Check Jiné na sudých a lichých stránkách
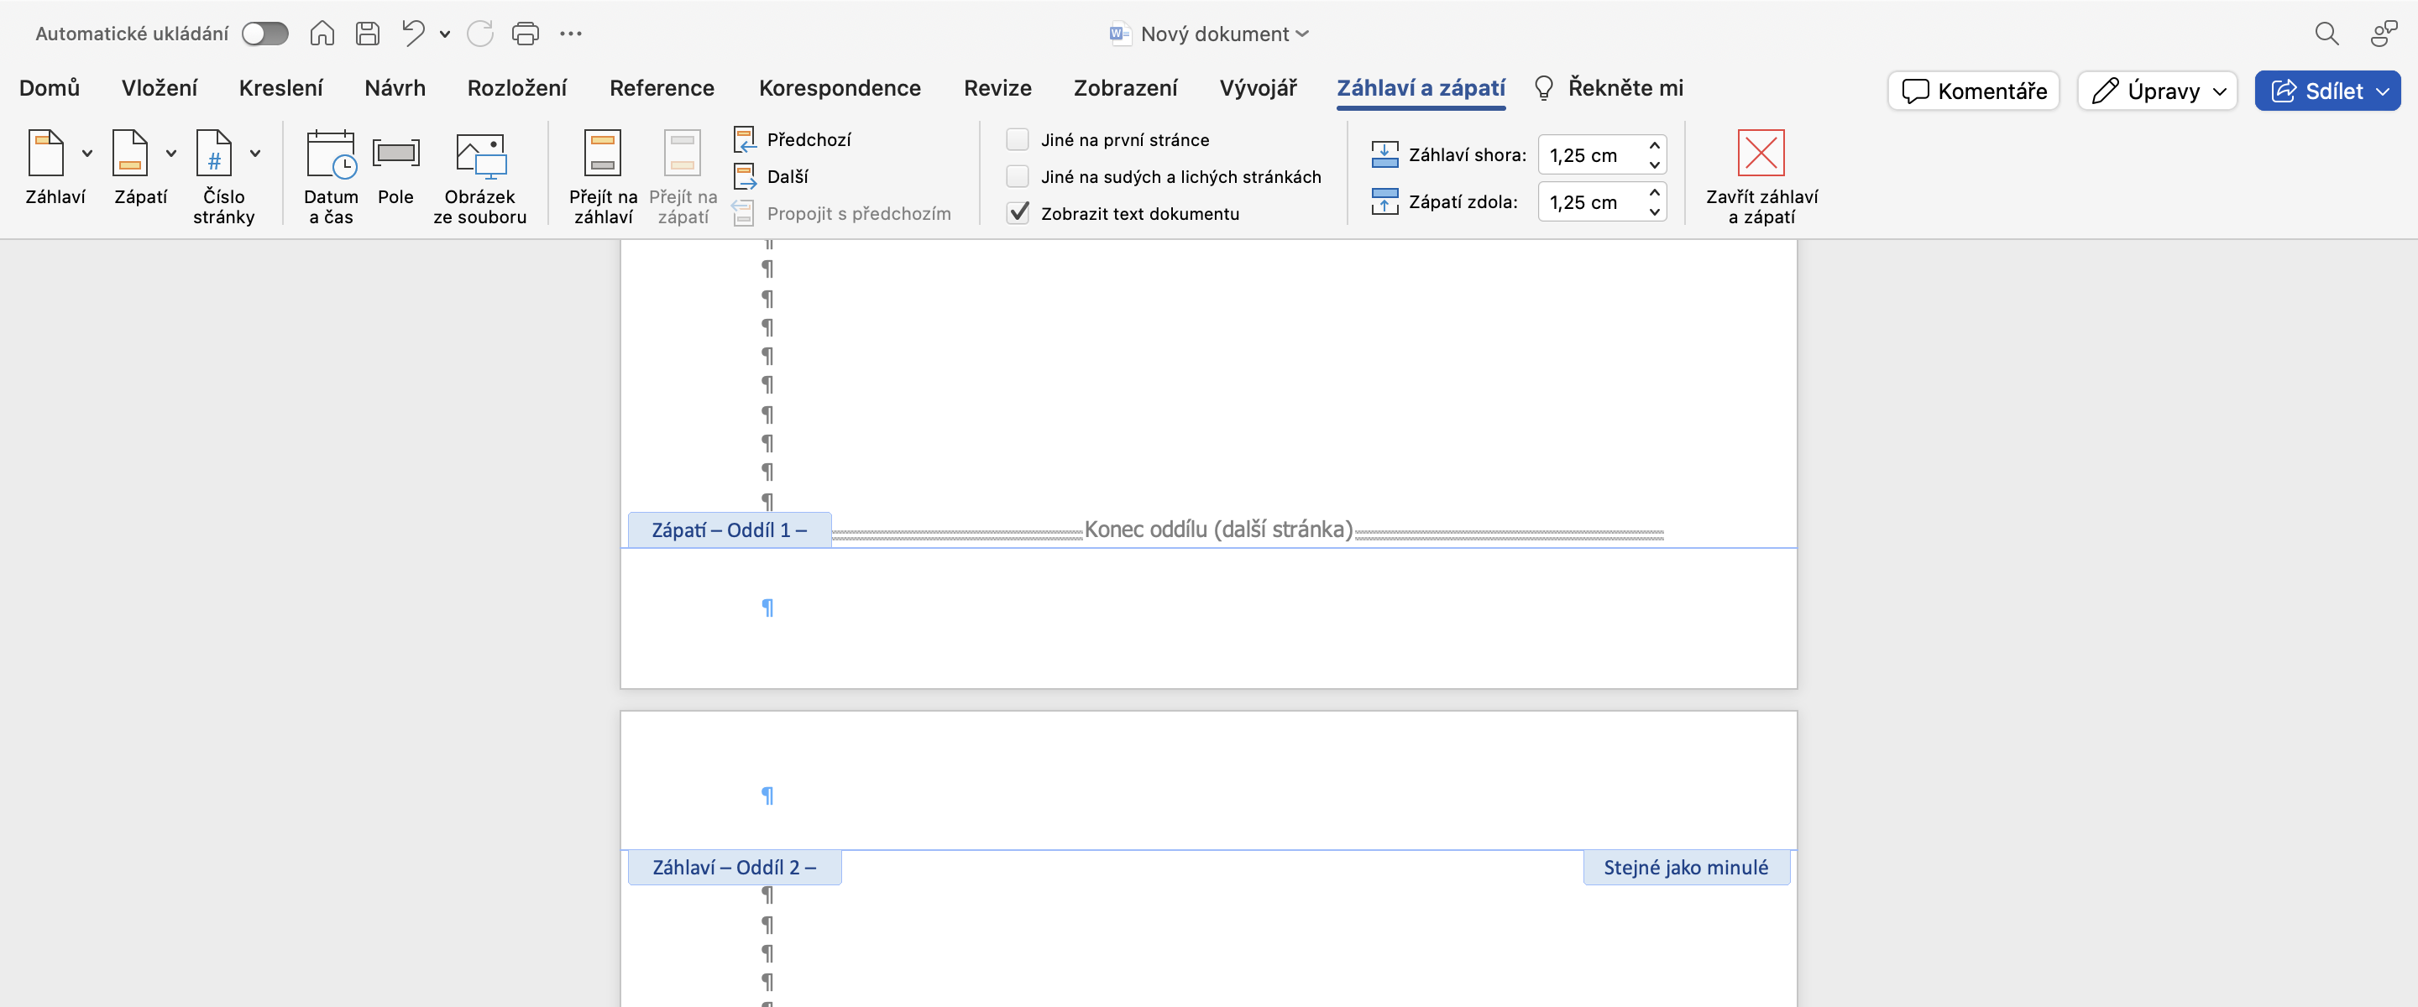This screenshot has height=1007, width=2418. coord(1018,176)
